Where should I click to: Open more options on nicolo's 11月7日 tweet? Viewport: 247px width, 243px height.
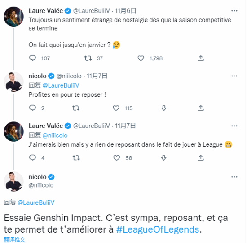tap(234, 76)
